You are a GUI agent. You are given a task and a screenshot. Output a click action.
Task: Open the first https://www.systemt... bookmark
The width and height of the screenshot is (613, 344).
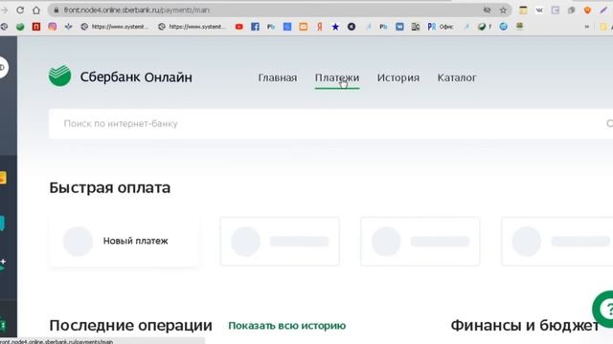(115, 27)
